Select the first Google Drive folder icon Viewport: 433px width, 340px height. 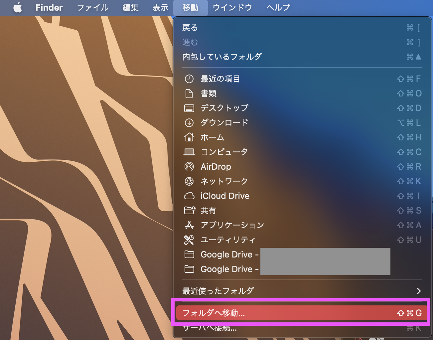(x=190, y=254)
